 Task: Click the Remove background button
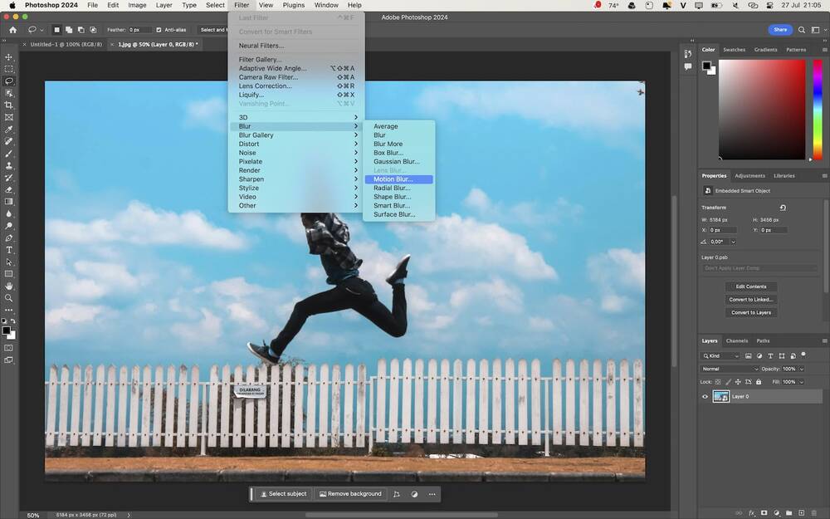click(351, 494)
